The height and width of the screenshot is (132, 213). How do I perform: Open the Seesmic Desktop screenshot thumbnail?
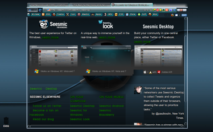pyautogui.click(x=158, y=56)
